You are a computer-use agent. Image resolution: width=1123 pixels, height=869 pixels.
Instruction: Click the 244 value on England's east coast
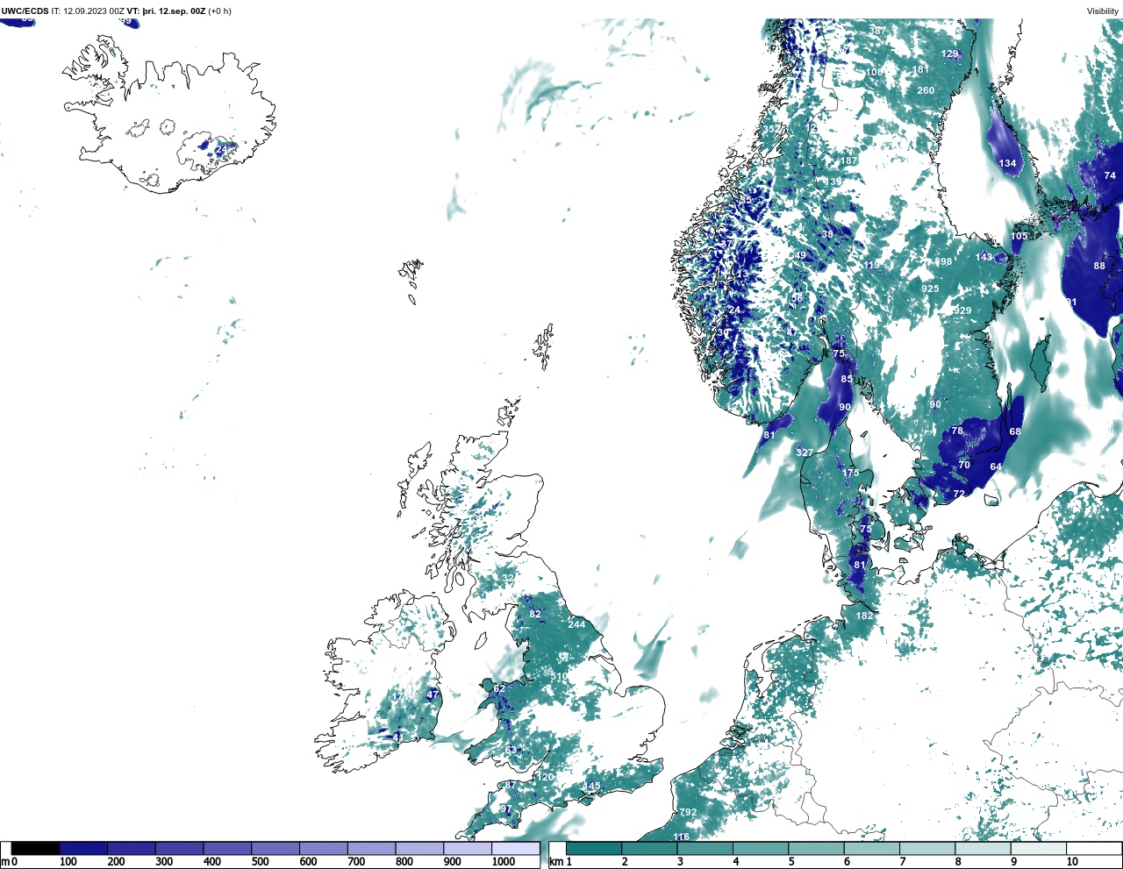(x=576, y=624)
